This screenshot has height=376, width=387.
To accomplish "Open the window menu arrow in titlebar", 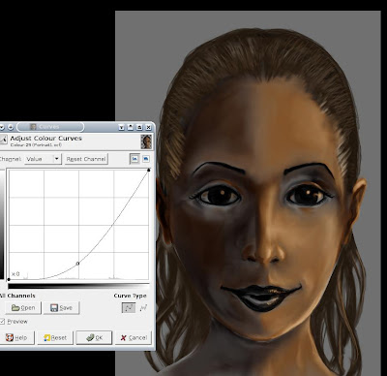I will (2, 127).
